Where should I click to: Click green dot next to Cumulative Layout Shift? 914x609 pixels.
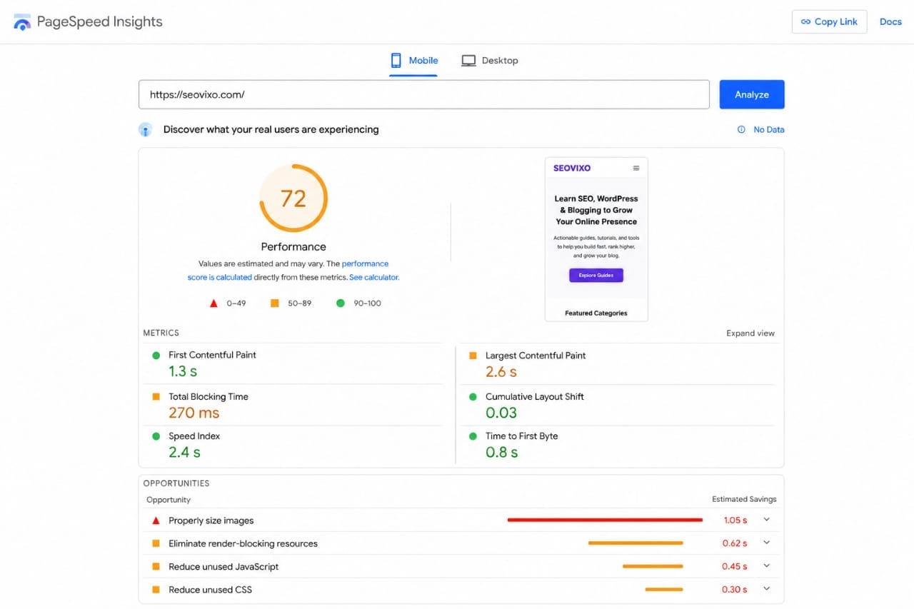473,397
